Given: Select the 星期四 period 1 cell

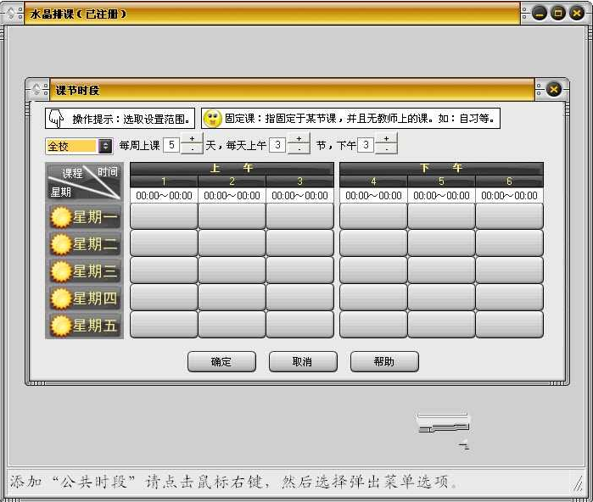Looking at the screenshot, I should click(x=164, y=297).
